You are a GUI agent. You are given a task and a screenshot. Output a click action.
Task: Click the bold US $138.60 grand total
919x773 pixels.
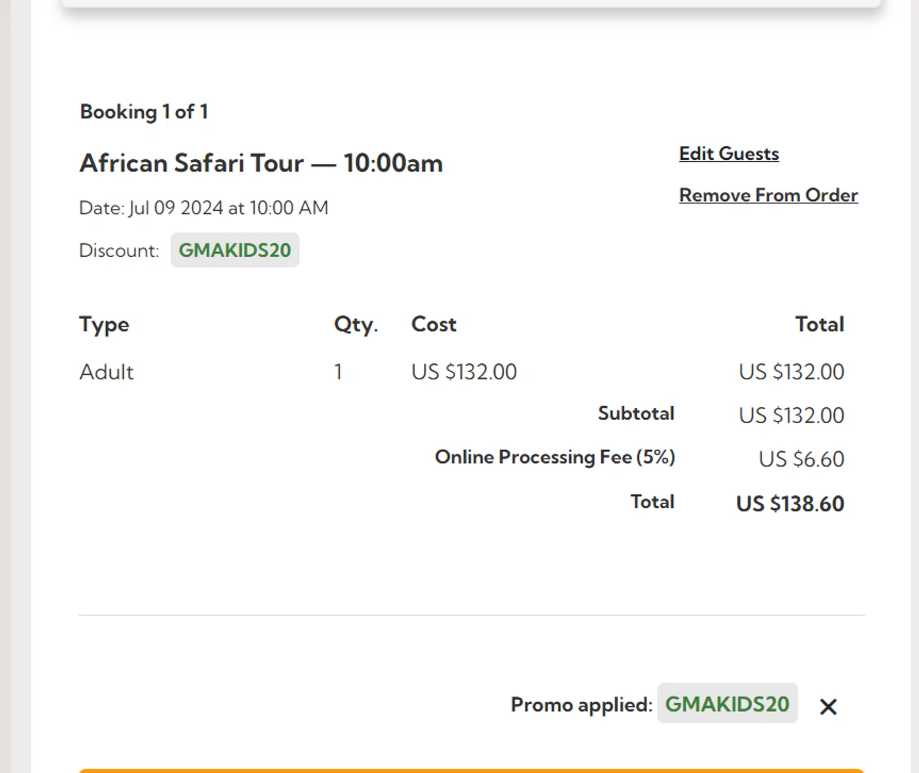point(790,503)
